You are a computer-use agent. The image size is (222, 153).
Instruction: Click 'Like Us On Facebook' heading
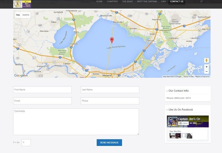tap(181, 110)
